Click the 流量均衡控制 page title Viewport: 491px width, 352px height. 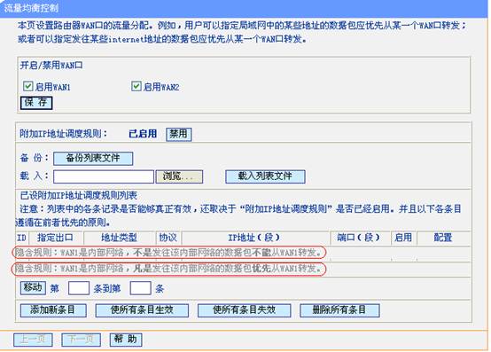31,8
